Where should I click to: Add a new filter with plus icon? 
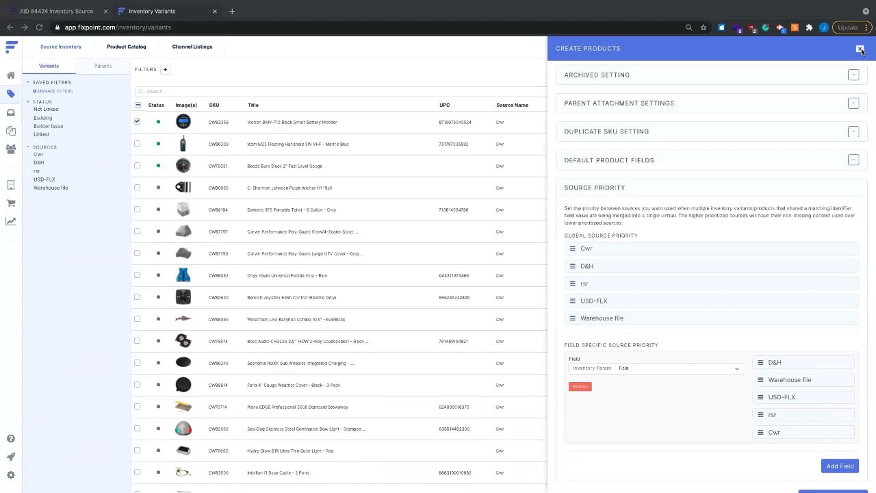[165, 69]
